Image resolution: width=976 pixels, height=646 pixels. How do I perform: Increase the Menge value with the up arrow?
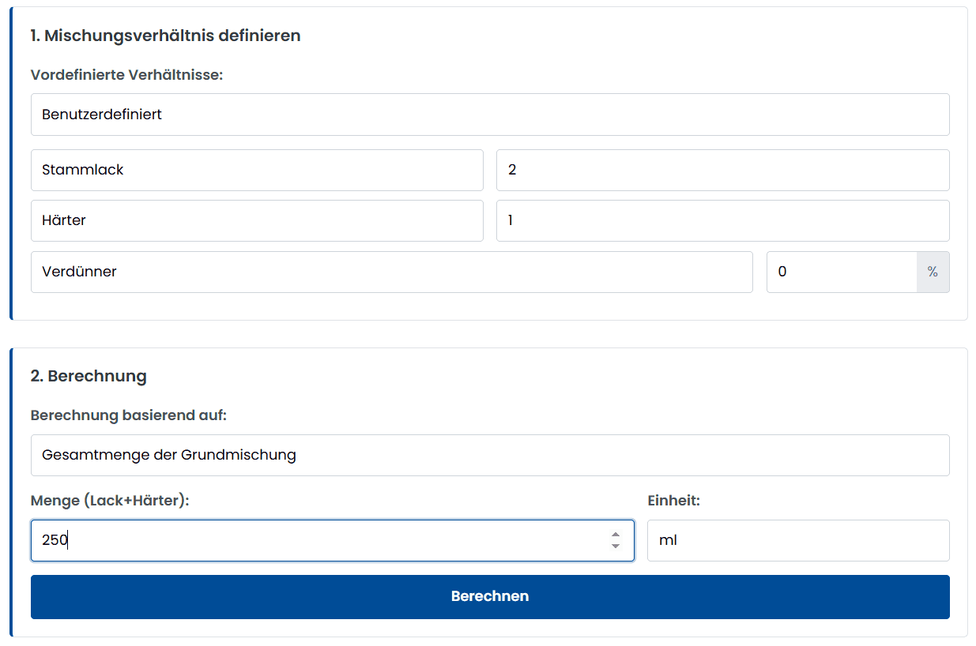616,535
